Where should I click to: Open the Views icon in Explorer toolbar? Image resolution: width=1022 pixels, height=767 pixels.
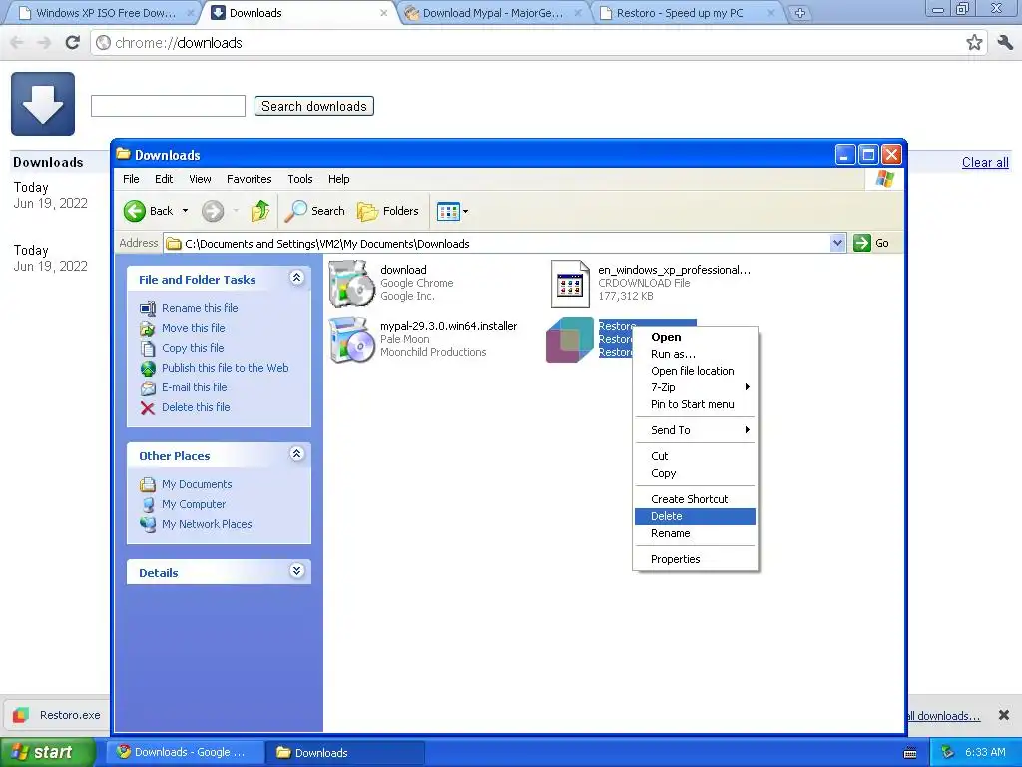pyautogui.click(x=448, y=211)
